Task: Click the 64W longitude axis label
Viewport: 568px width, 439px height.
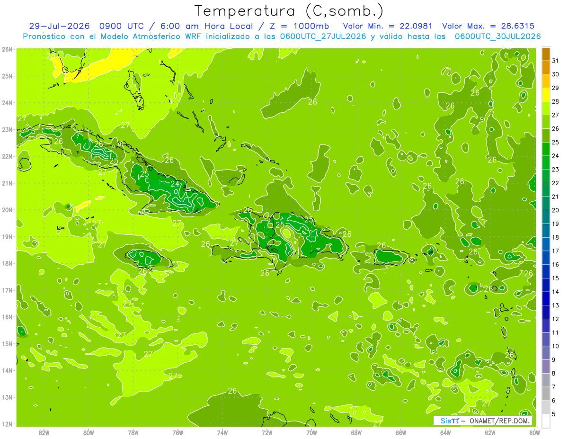Action: (445, 432)
